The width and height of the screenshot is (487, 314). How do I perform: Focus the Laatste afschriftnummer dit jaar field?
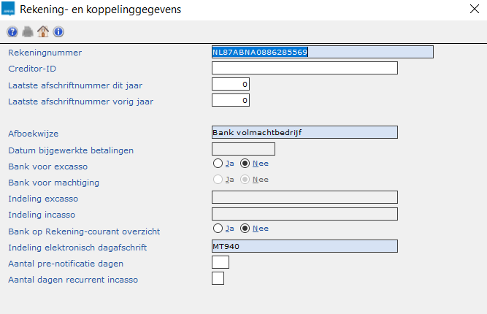click(x=231, y=84)
